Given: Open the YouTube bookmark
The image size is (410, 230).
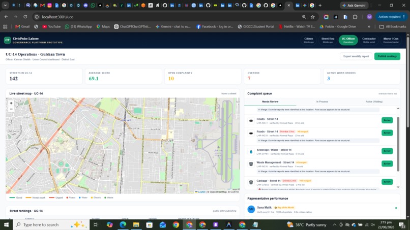Looking at the screenshot, I should point(51,26).
